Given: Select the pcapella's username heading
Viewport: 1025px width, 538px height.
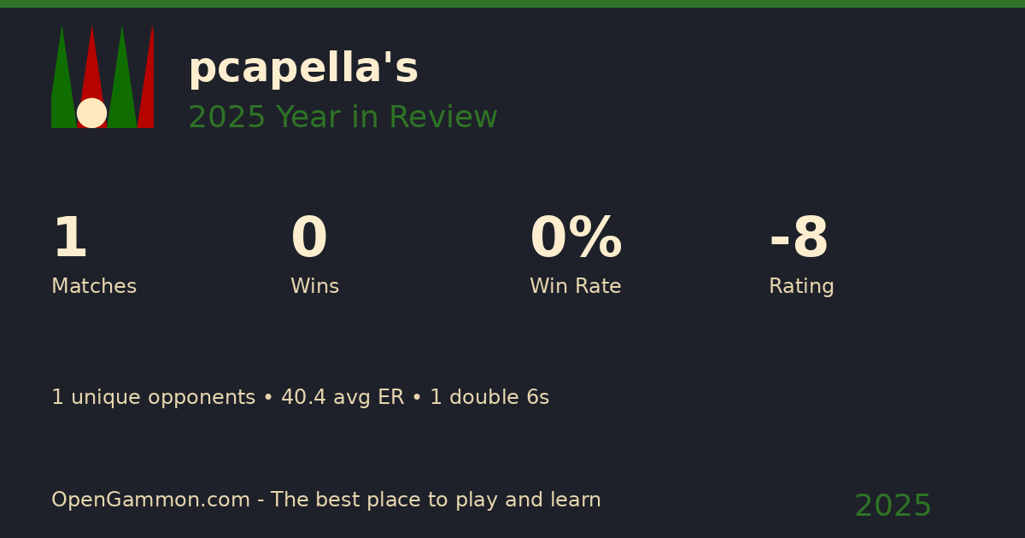Looking at the screenshot, I should 303,68.
